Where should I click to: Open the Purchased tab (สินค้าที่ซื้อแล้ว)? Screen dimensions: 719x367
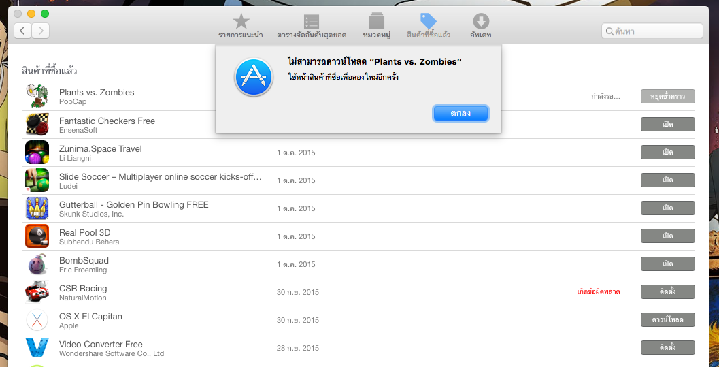tap(429, 26)
